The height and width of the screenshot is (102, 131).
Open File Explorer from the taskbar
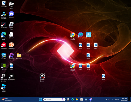77,99
